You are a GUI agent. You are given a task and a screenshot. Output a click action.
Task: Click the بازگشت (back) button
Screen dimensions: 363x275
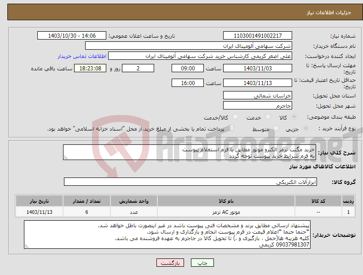point(170,263)
